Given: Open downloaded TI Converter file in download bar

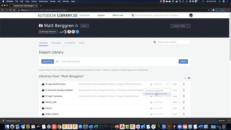Looking at the screenshot, I should (x=13, y=121).
